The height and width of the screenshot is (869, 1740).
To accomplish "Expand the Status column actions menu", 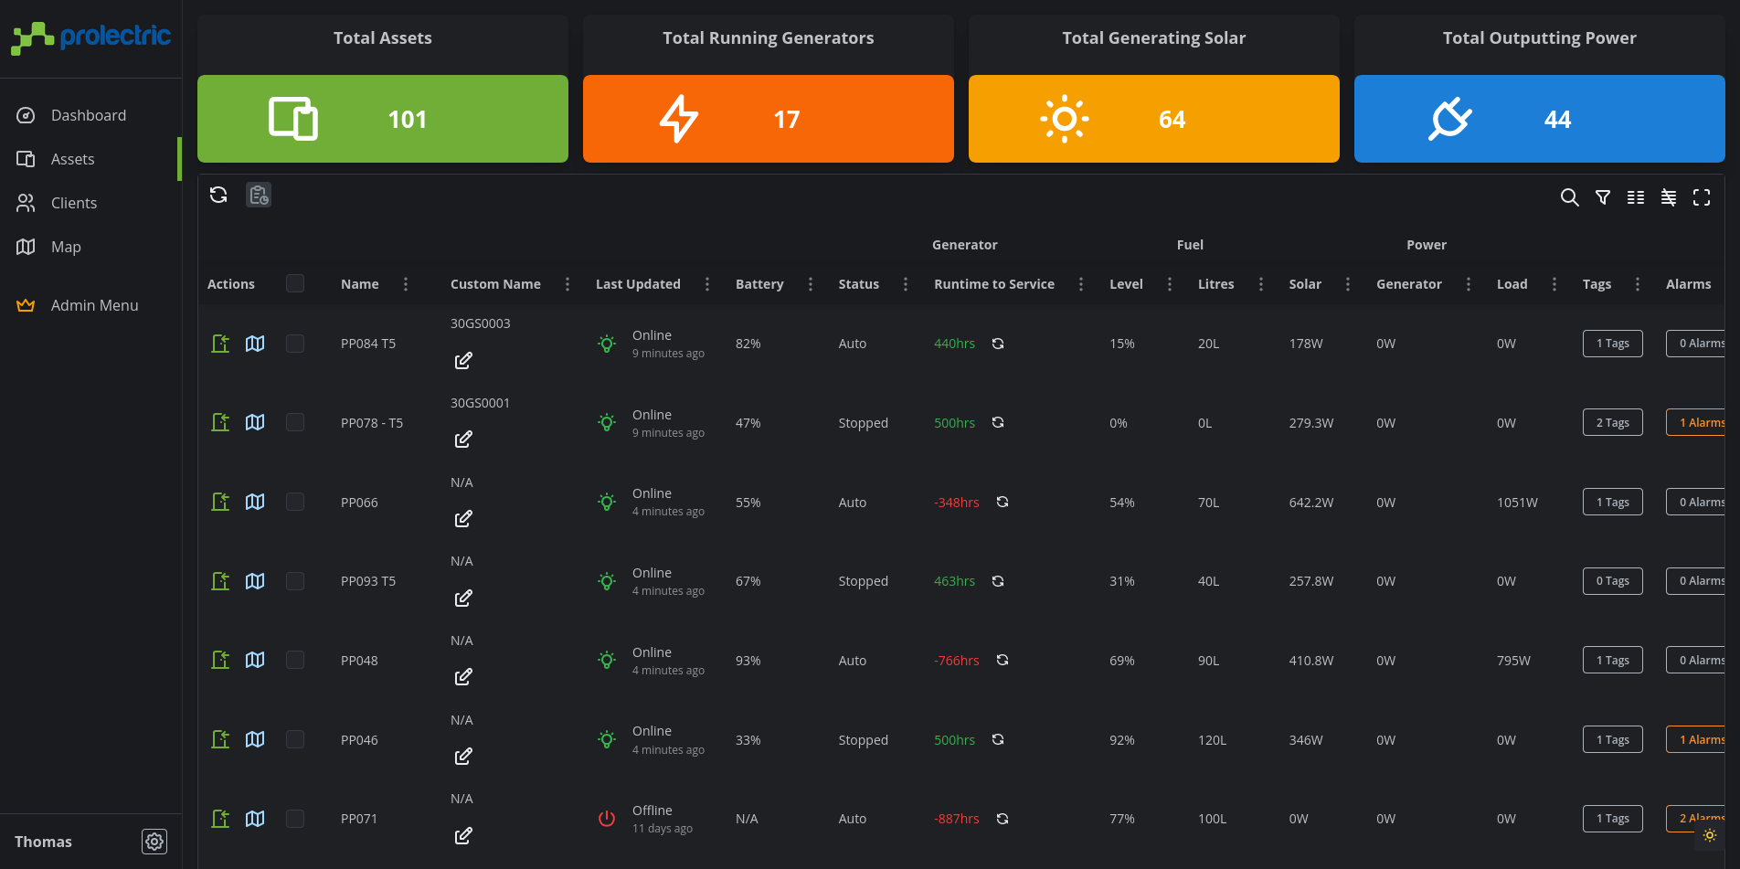I will (x=906, y=284).
